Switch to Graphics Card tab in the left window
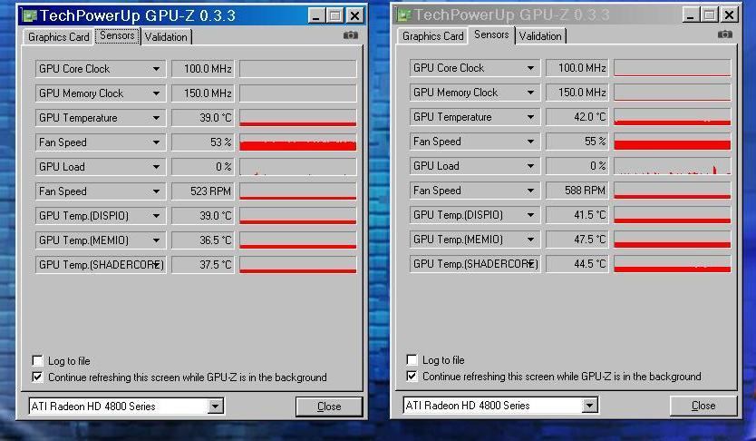This screenshot has width=756, height=441. (58, 37)
